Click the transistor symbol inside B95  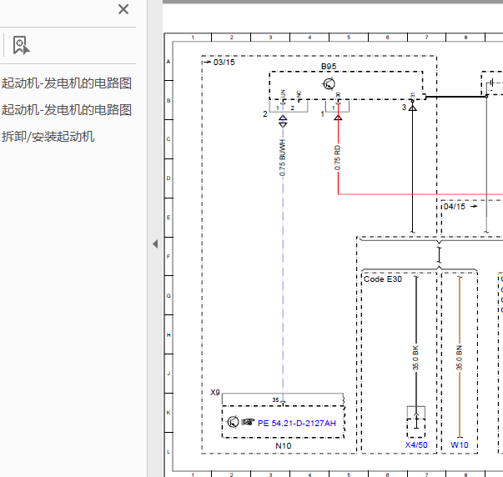point(329,84)
